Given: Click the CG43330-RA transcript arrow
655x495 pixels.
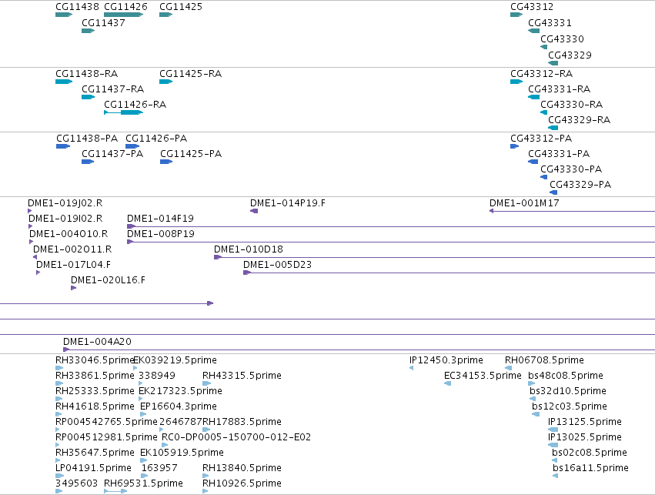Looking at the screenshot, I should point(544,112).
